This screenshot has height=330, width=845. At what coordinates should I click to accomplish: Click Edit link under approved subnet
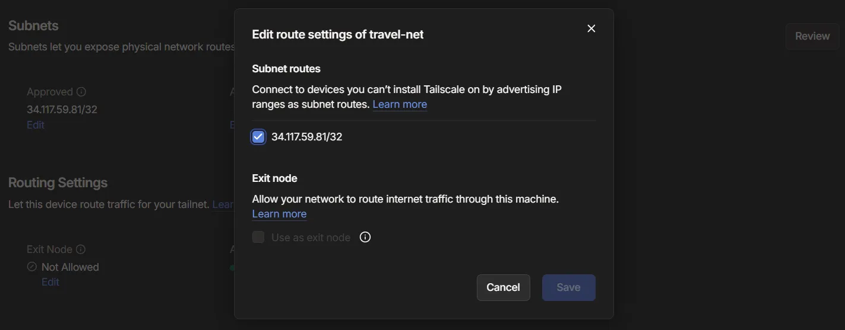coord(36,125)
